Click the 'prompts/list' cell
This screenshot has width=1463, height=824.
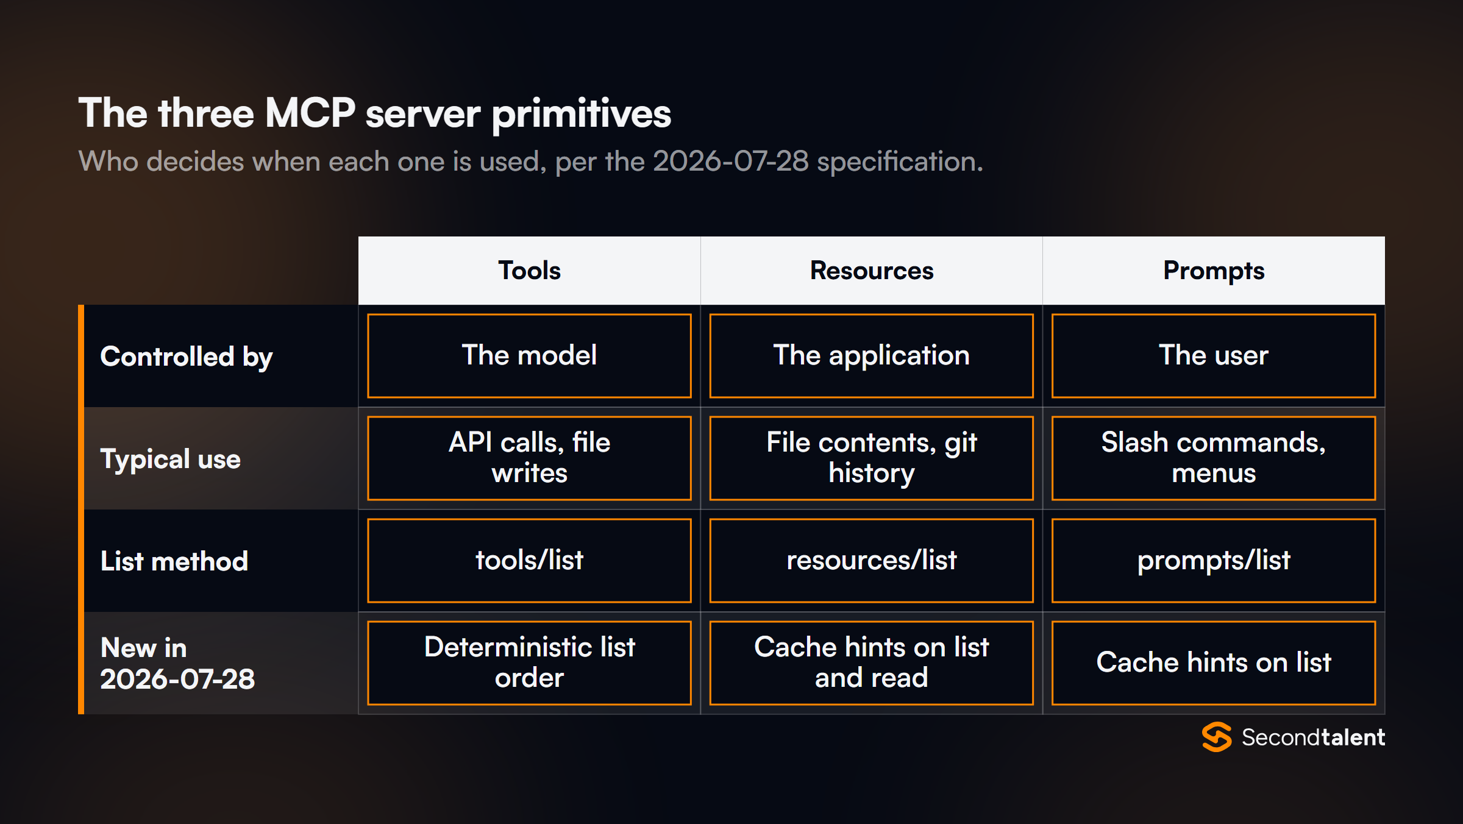click(x=1214, y=561)
